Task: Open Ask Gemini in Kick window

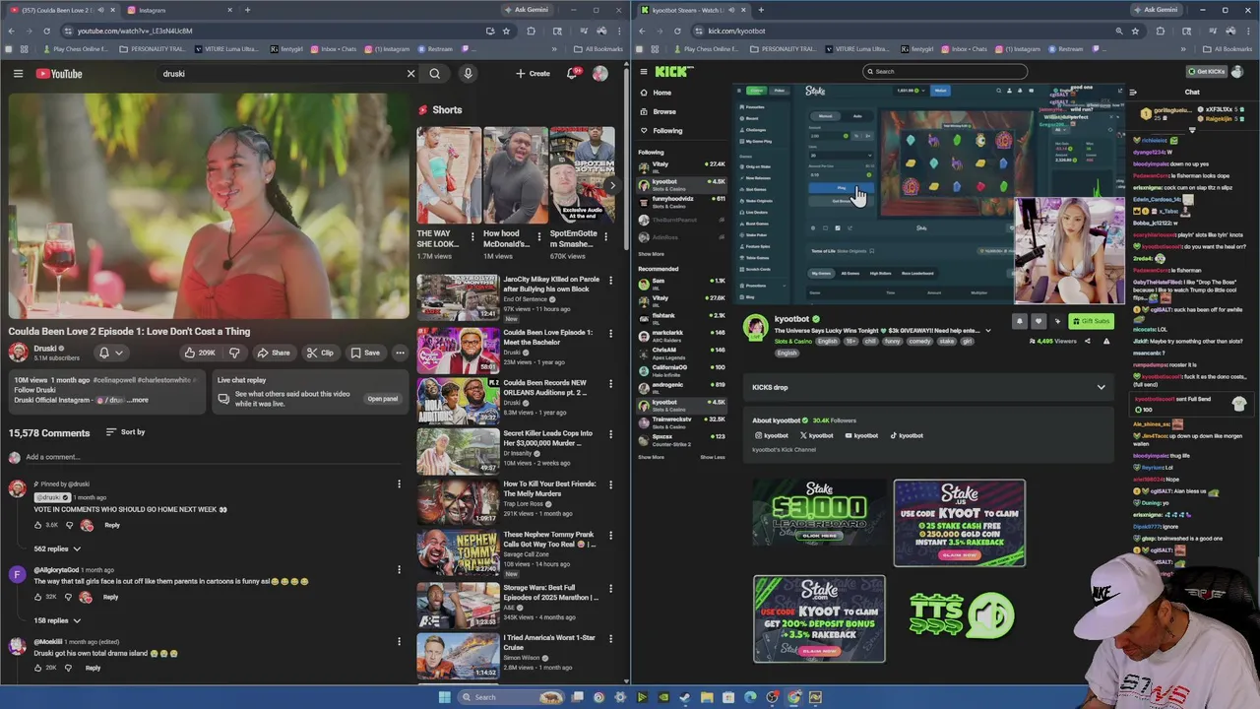Action: point(1155,10)
